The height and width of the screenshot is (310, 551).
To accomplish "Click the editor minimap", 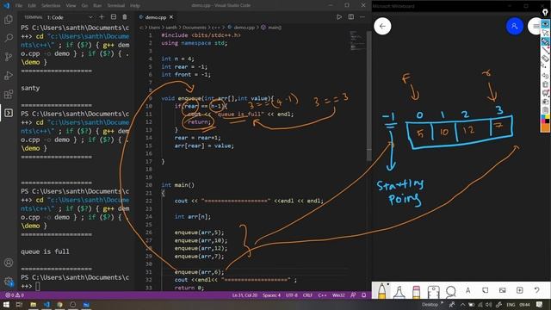I will coord(357,40).
